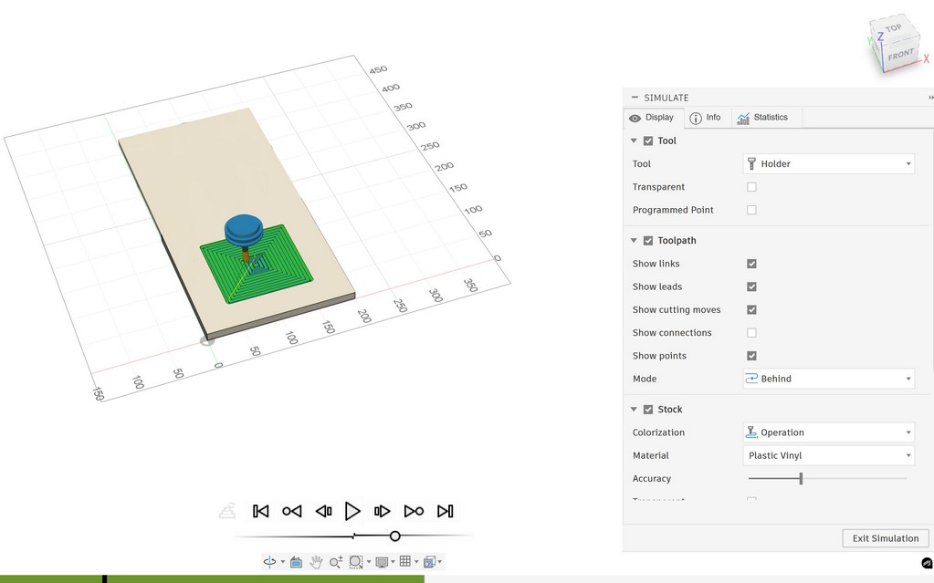
Task: Click the grayed-out stock machining icon
Action: coord(227,510)
